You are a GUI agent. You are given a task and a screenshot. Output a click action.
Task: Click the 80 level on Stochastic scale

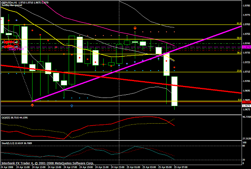point(244,146)
